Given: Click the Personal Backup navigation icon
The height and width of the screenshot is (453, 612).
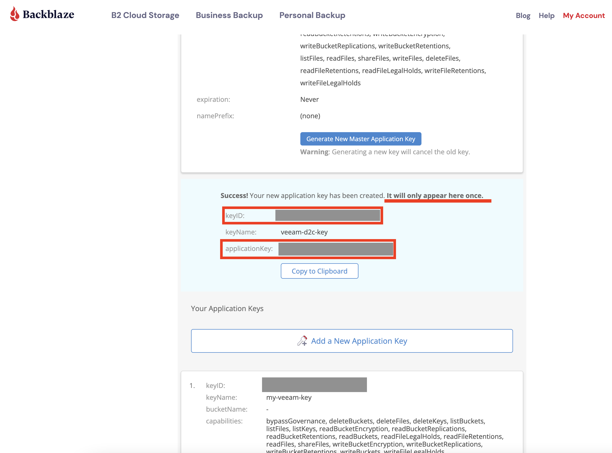Looking at the screenshot, I should pyautogui.click(x=312, y=15).
